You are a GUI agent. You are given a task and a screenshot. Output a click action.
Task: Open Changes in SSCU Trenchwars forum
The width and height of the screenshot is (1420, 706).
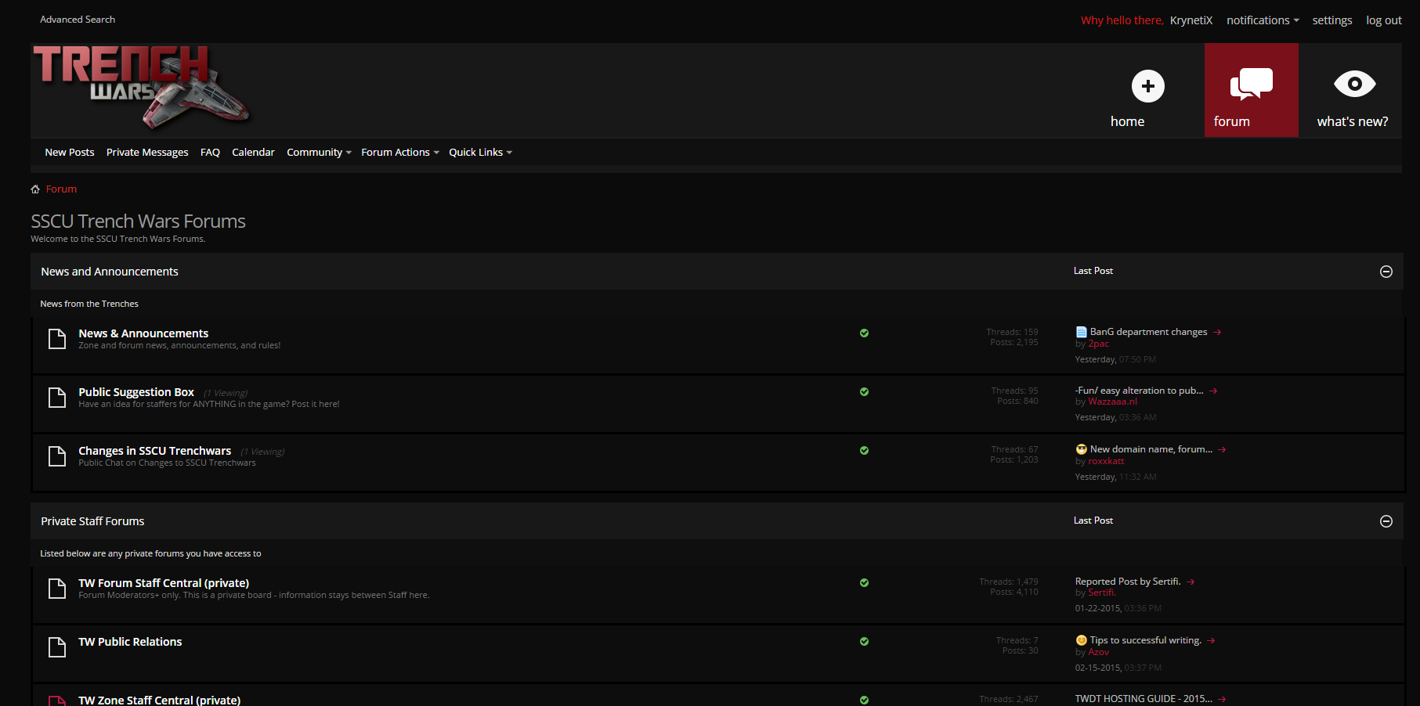pos(154,451)
